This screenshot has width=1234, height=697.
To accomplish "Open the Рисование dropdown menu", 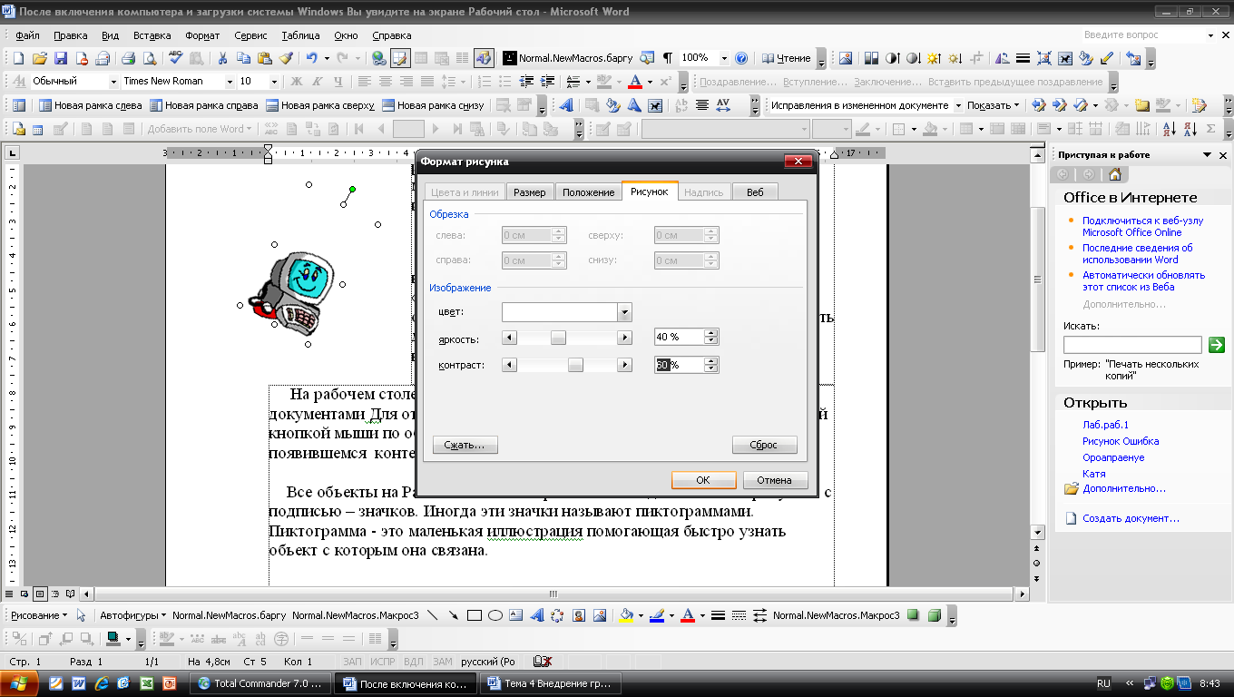I will [39, 615].
